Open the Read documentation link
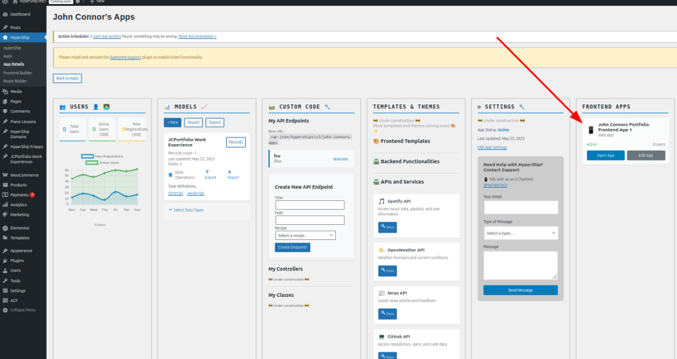This screenshot has height=359, width=677. pyautogui.click(x=197, y=36)
